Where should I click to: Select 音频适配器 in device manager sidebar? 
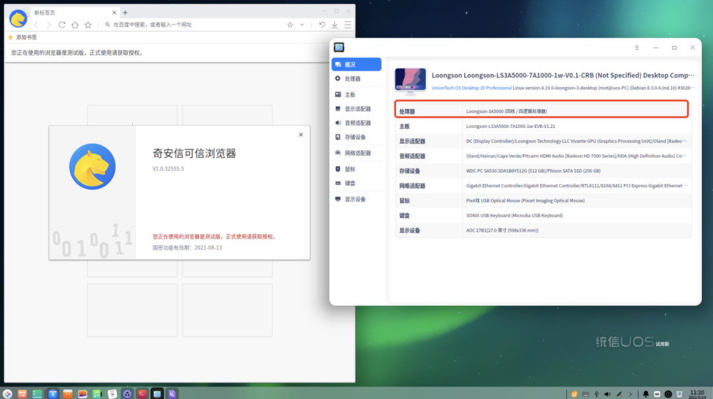(x=356, y=123)
